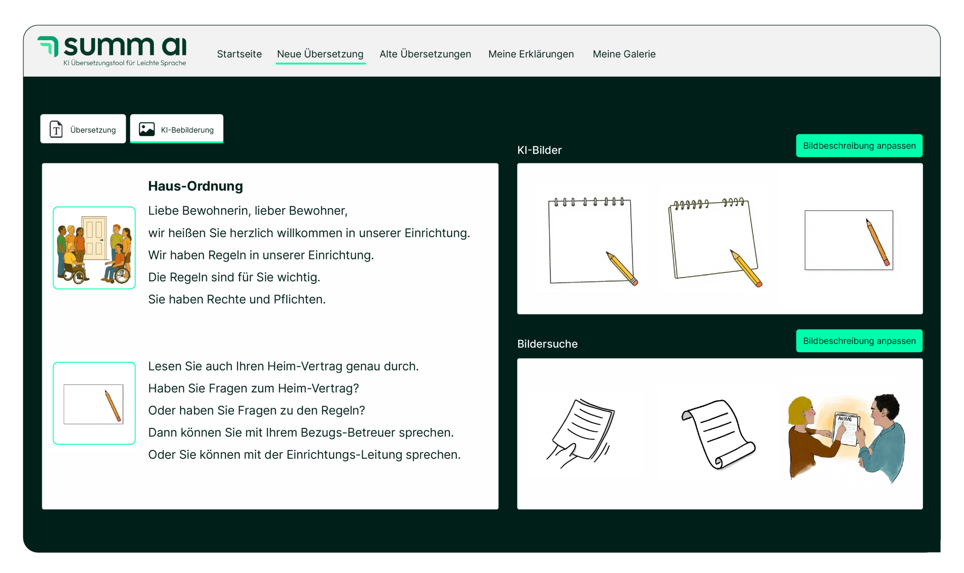The image size is (964, 573).
Task: Open the Startseite menu item
Action: click(239, 54)
